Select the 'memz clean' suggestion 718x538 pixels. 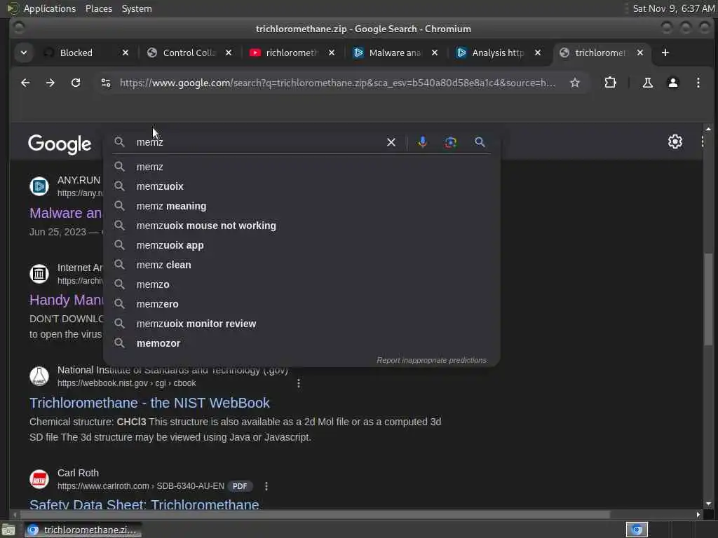(302, 265)
